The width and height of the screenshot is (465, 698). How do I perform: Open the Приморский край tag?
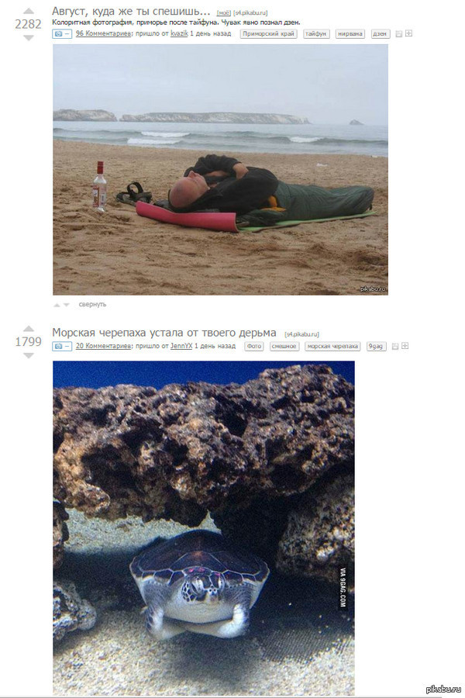pos(269,34)
